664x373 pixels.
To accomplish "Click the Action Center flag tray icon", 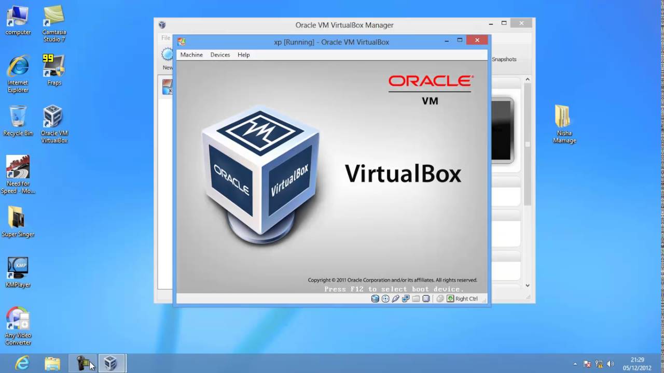I will (587, 364).
